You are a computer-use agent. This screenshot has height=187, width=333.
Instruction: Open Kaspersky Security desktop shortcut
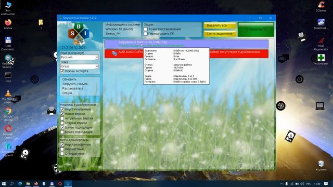[8, 61]
